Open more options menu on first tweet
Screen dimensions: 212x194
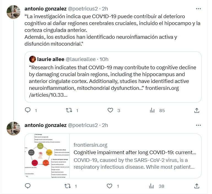pyautogui.click(x=198, y=9)
